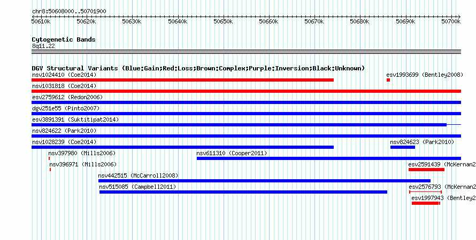Image resolution: width=476 pixels, height=240 pixels.
Task: Click the Cytogenetic Bands track title
Action: coord(64,39)
